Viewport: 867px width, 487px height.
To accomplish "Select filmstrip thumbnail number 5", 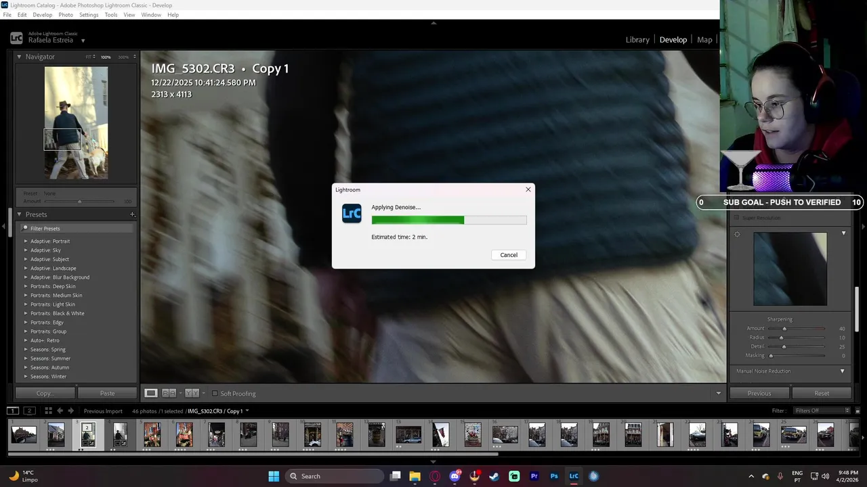I will (x=152, y=434).
